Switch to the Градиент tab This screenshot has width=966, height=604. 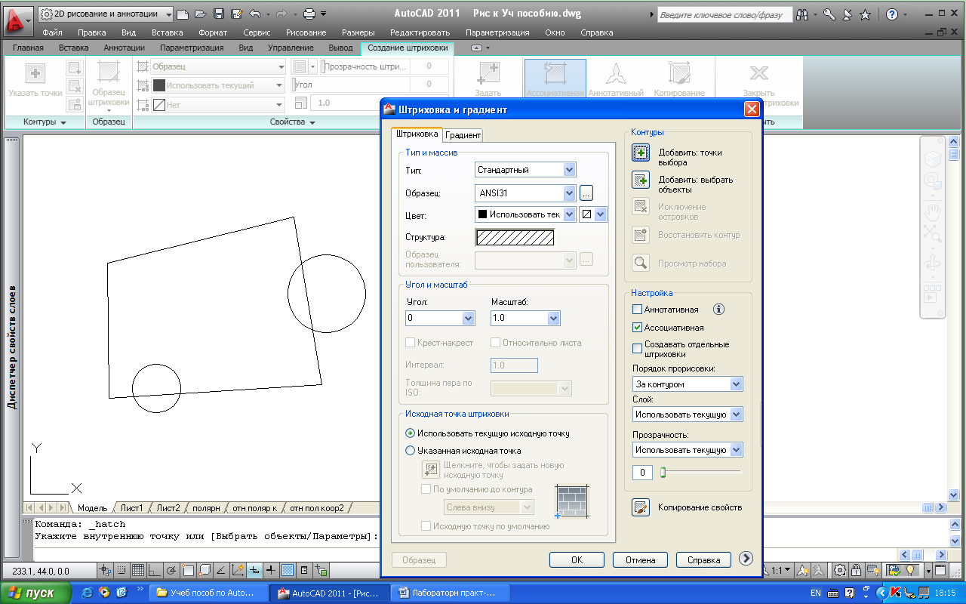(x=463, y=135)
